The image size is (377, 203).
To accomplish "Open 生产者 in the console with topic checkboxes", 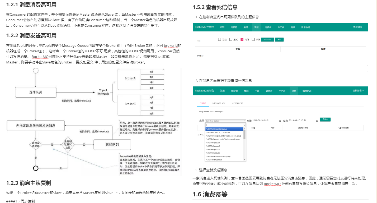I will [281, 27].
